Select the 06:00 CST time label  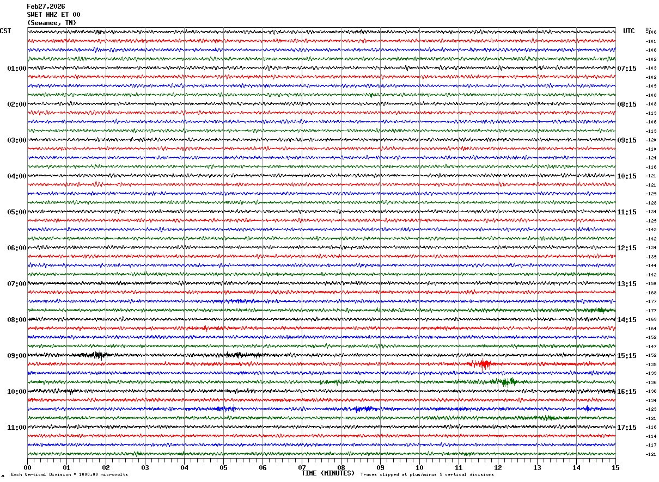click(x=17, y=248)
